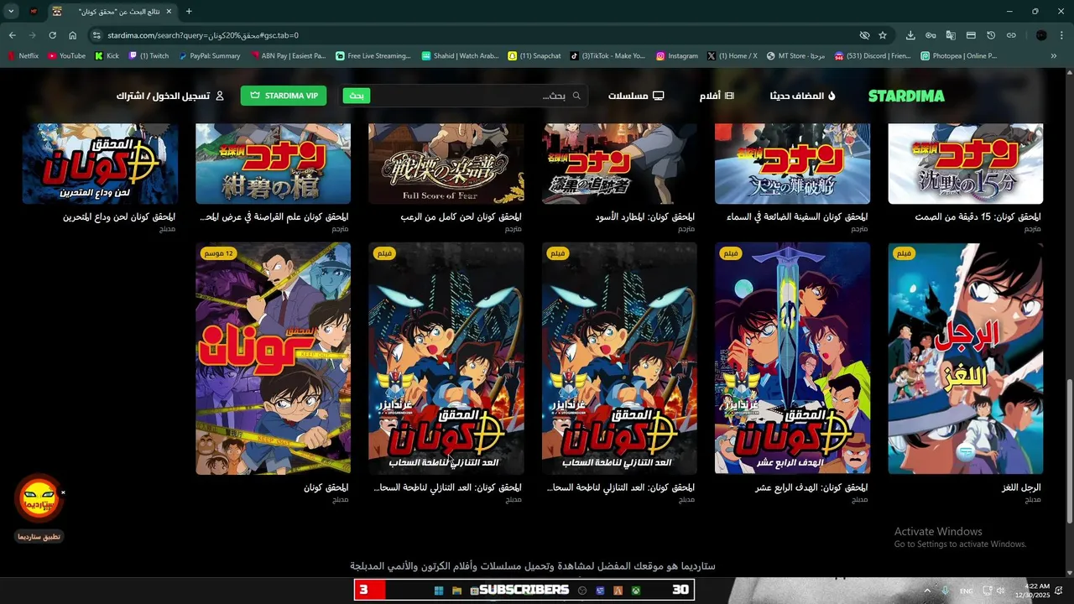Open the volume control in system tray
The width and height of the screenshot is (1074, 604).
point(1002,591)
